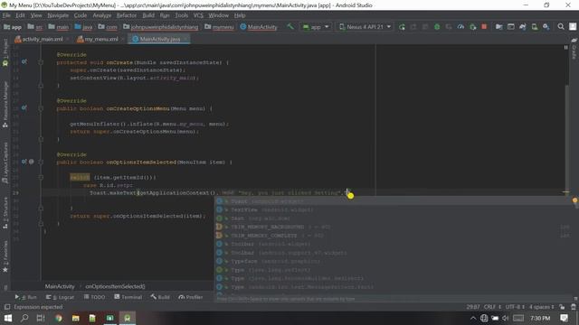Click the Sync Project with Gradle icon
This screenshot has height=325, width=579.
(x=522, y=26)
